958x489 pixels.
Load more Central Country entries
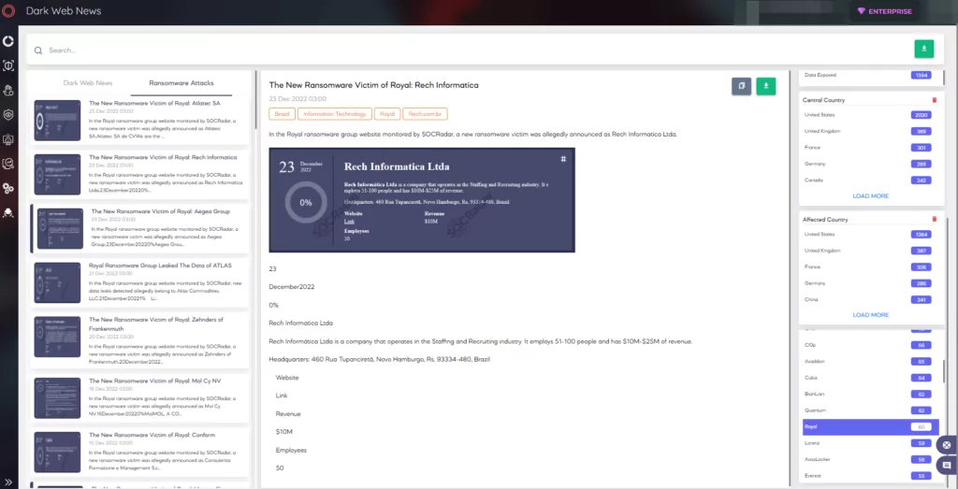click(871, 196)
